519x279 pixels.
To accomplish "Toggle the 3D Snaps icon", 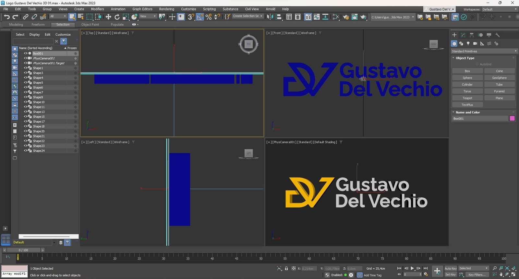I will click(x=191, y=17).
